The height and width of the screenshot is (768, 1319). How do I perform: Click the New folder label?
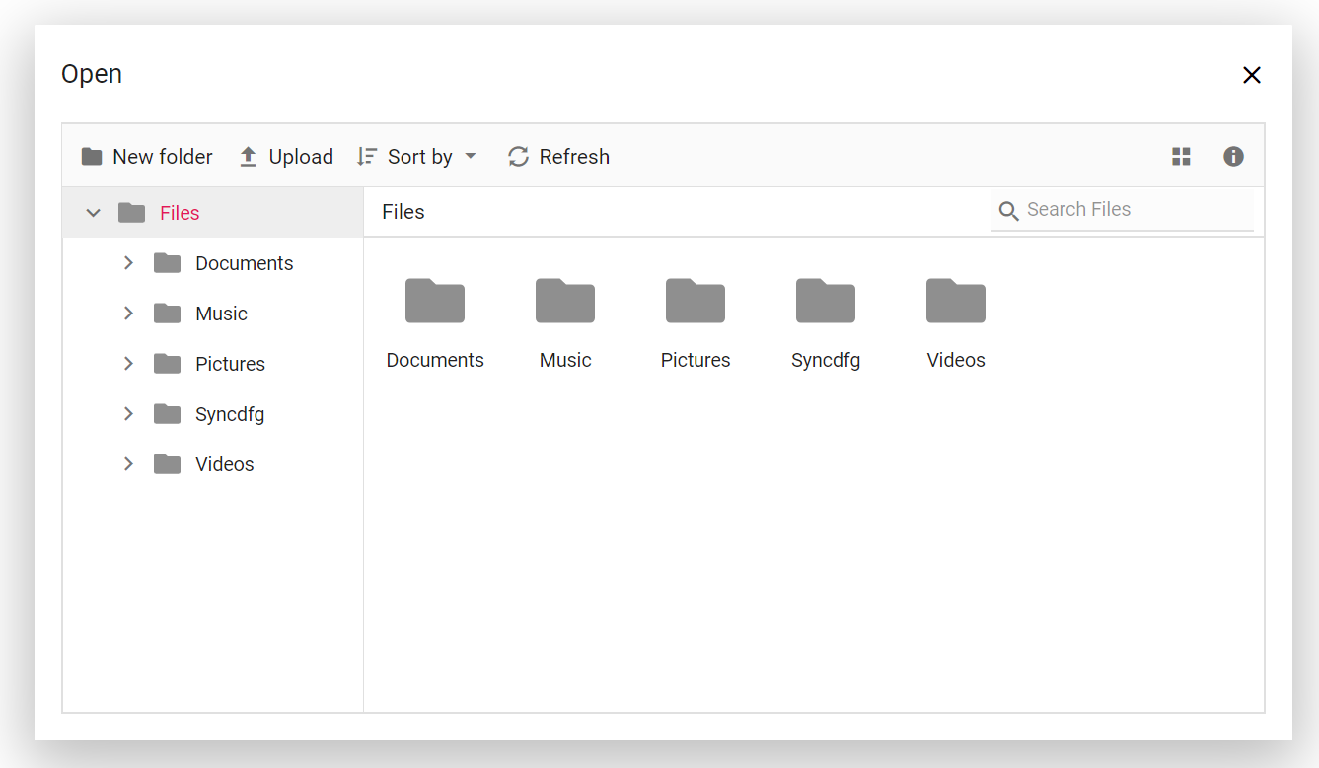[163, 157]
